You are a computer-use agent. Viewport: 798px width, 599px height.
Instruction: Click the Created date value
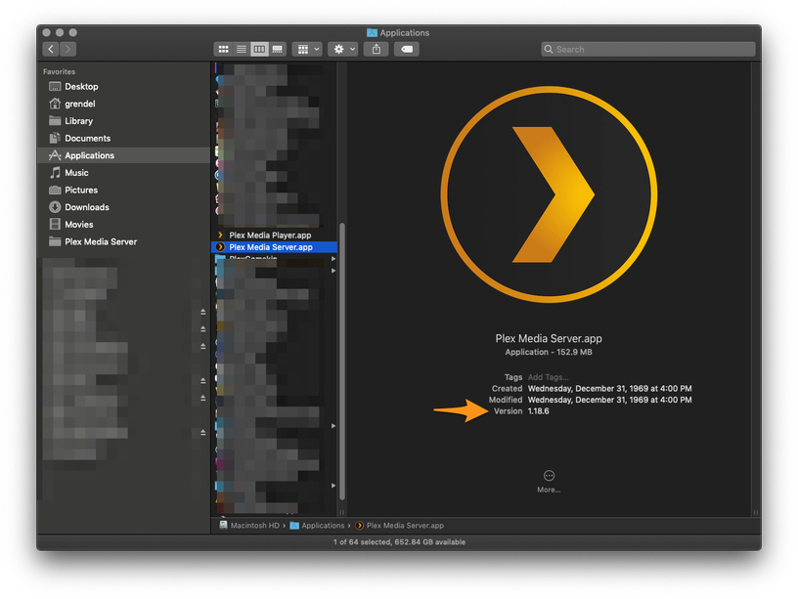click(x=609, y=389)
